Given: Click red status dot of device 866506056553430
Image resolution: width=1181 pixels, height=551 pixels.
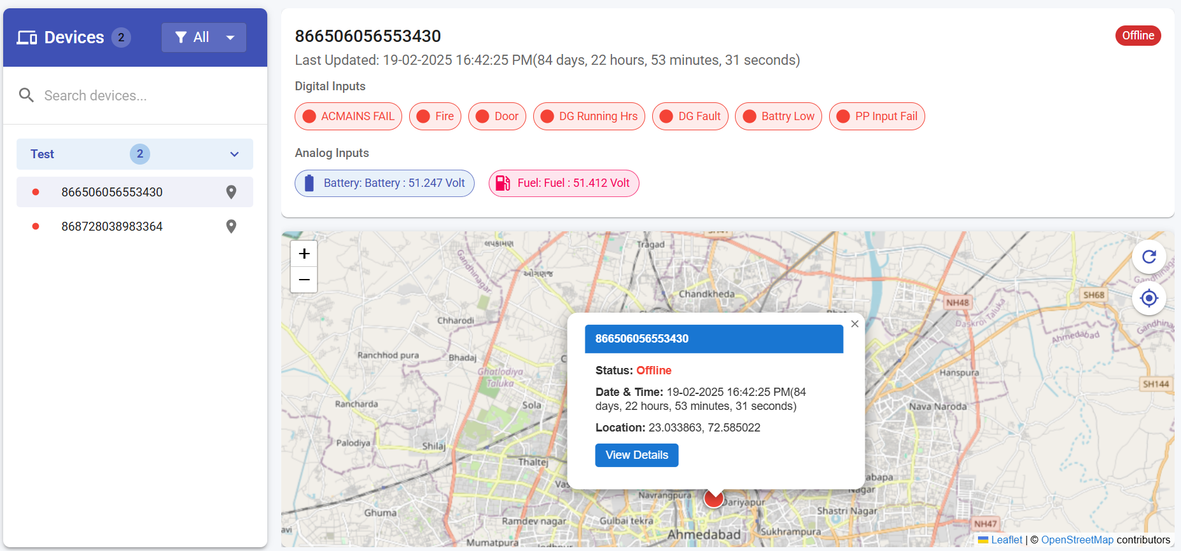Looking at the screenshot, I should [36, 192].
